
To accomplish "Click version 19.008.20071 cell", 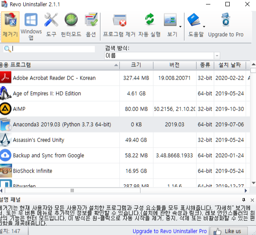I will point(175,78).
